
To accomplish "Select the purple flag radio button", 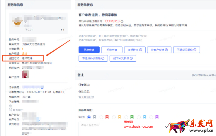I will [x=151, y=117].
